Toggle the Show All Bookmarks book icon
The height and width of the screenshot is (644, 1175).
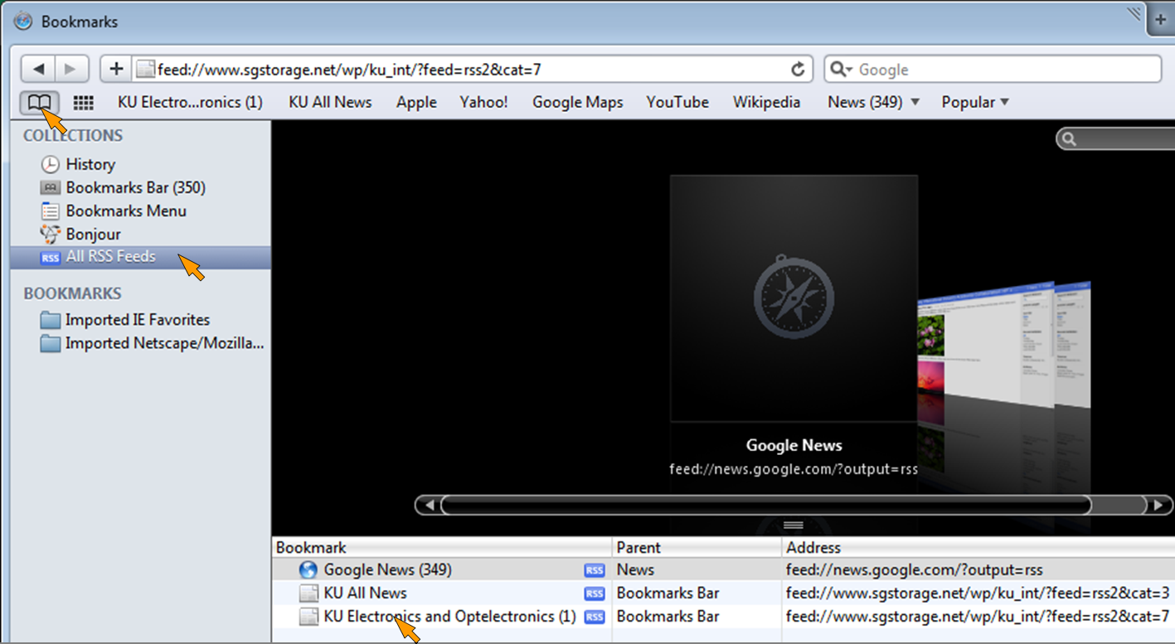(x=39, y=103)
